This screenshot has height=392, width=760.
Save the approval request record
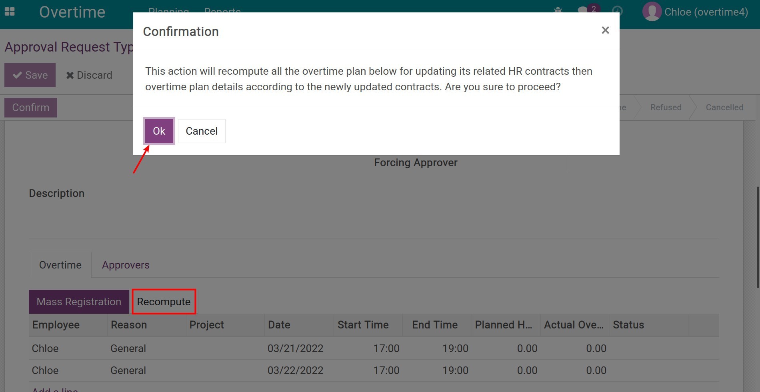30,75
